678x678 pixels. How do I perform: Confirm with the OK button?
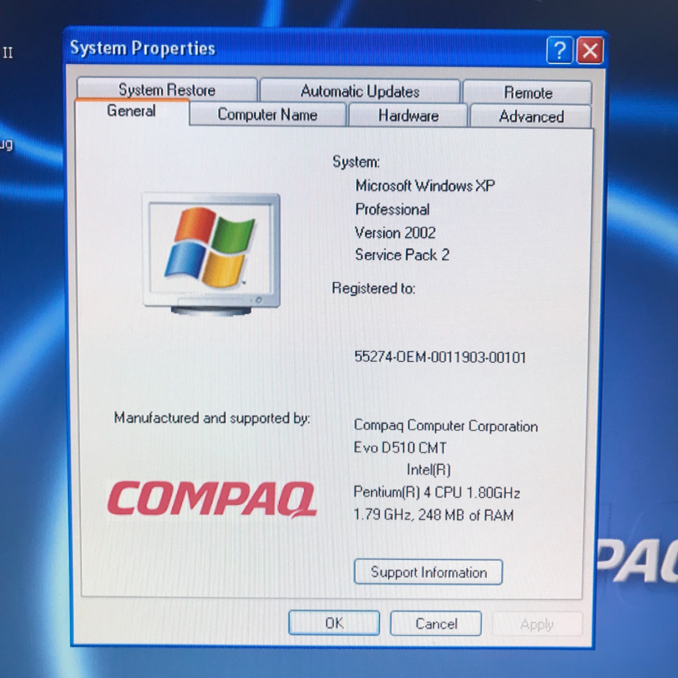(334, 623)
